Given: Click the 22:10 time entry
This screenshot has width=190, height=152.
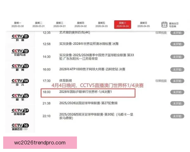Looking at the screenshot, I should click(x=47, y=116).
